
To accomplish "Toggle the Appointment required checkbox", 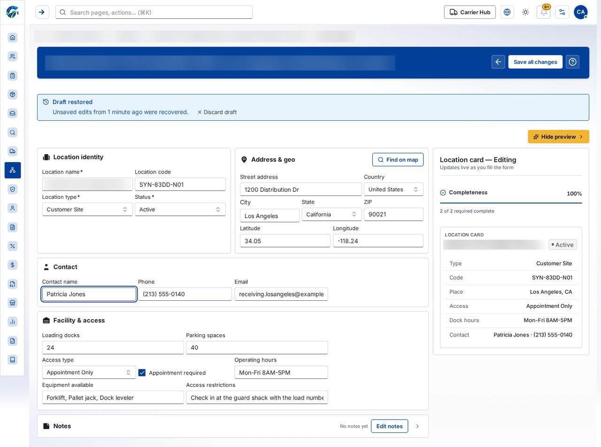I will coord(142,373).
